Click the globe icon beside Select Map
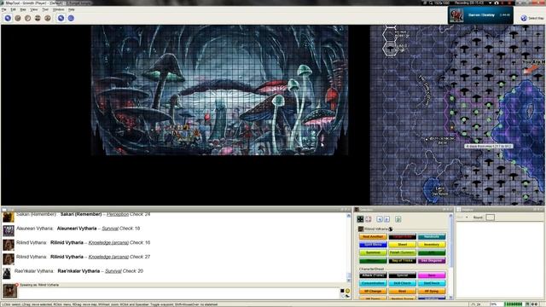The height and width of the screenshot is (307, 546). [524, 18]
